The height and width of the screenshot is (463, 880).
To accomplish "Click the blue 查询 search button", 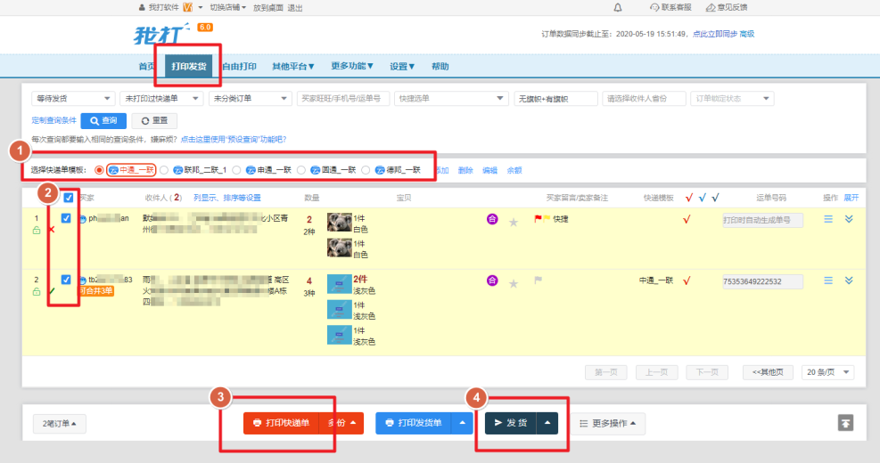I will pos(103,120).
